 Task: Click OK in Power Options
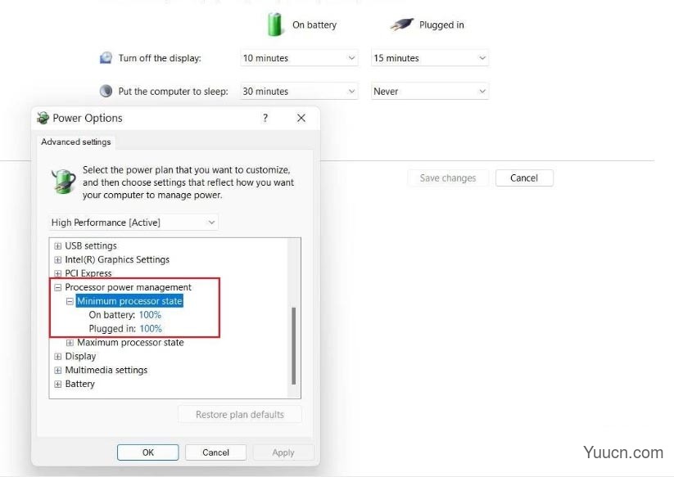point(148,452)
